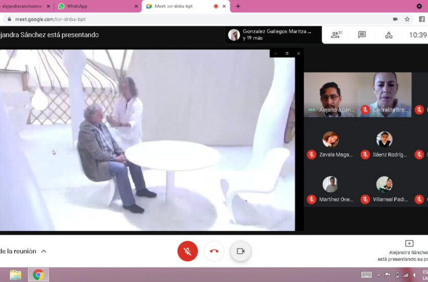Select the Meet: ssr-dnba-bpt tab
428x282 pixels.
click(186, 6)
